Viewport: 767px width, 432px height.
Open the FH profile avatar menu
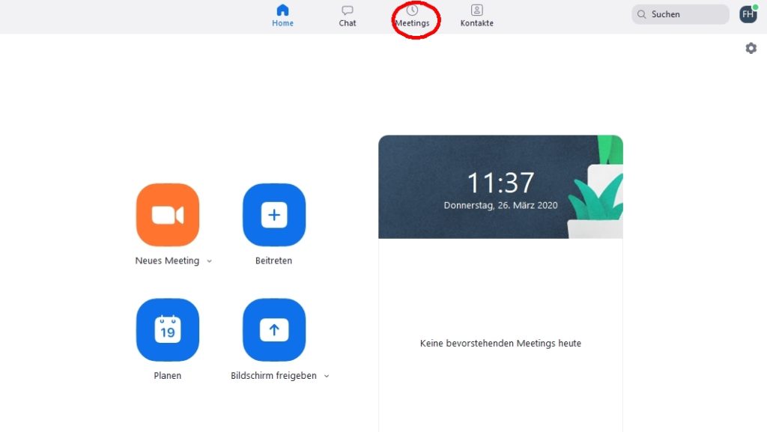748,14
